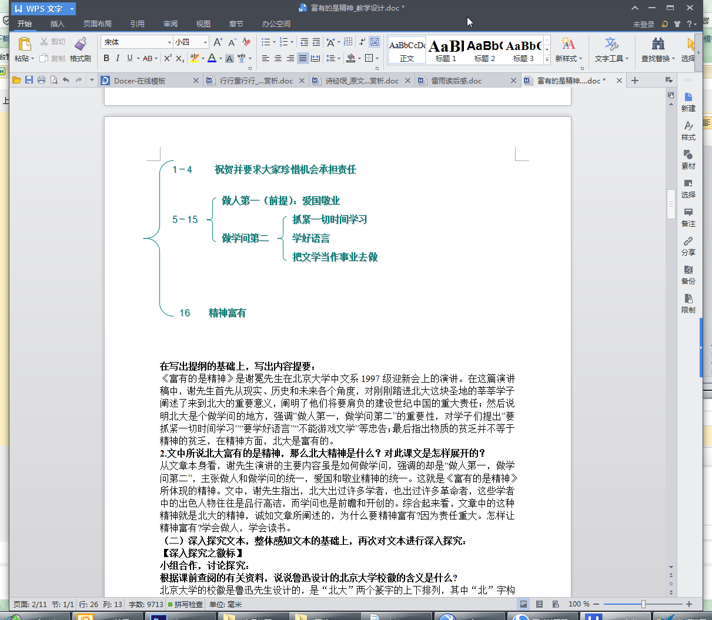Set align left paragraph alignment
Viewport: 712px width, 620px height.
coord(266,58)
